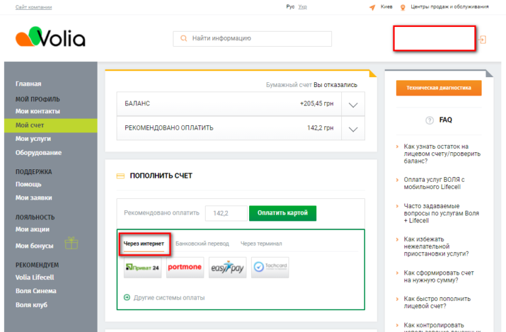Viewport: 506px width, 332px height.
Task: Click the search magnifier icon
Action: pos(184,38)
